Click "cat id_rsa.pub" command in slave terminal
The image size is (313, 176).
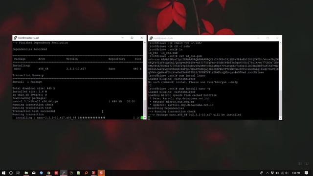[190, 56]
